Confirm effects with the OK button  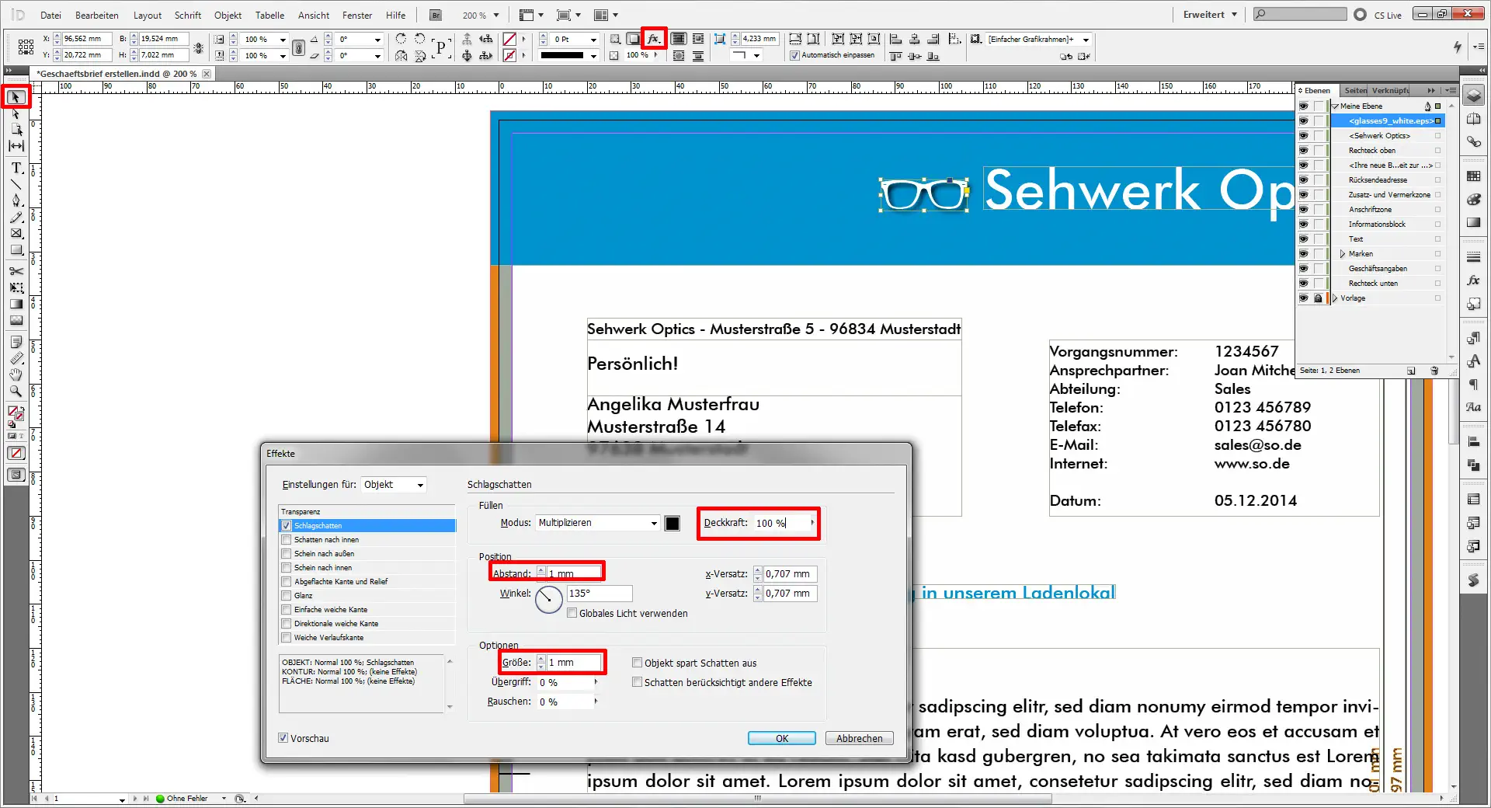(x=781, y=738)
